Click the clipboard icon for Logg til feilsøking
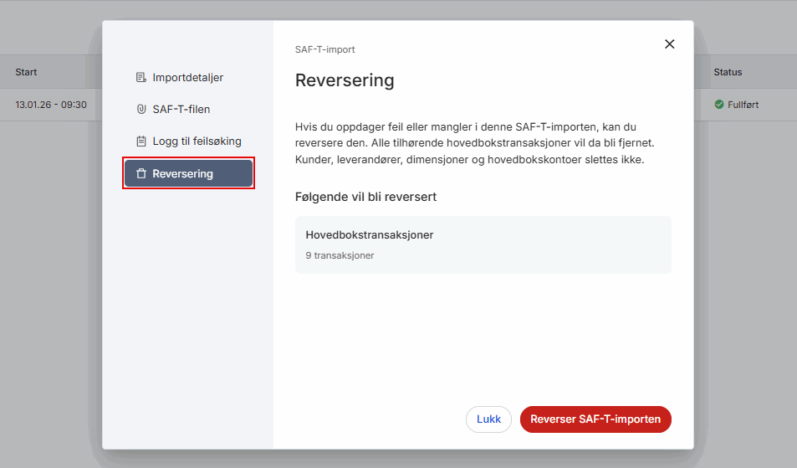 click(x=140, y=141)
